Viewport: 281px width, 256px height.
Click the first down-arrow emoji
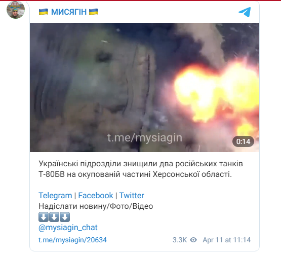pyautogui.click(x=44, y=217)
